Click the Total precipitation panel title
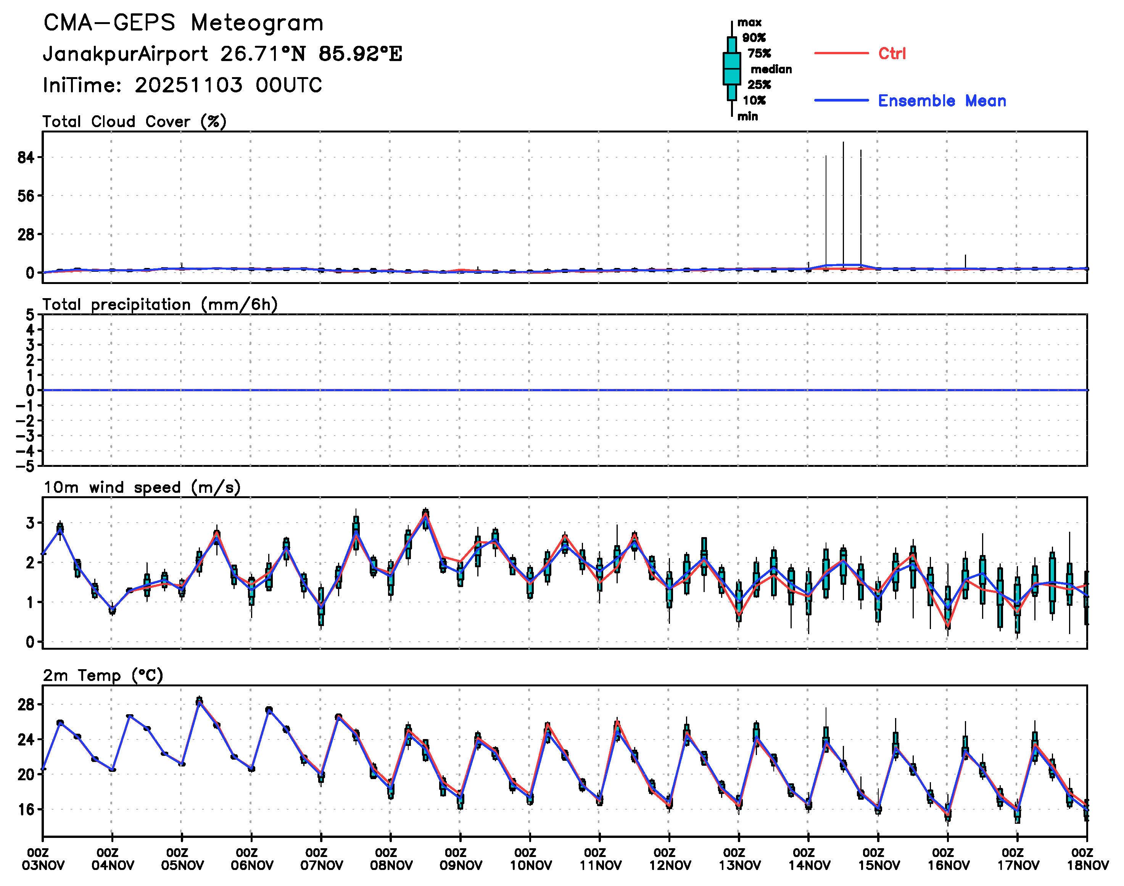 [160, 305]
